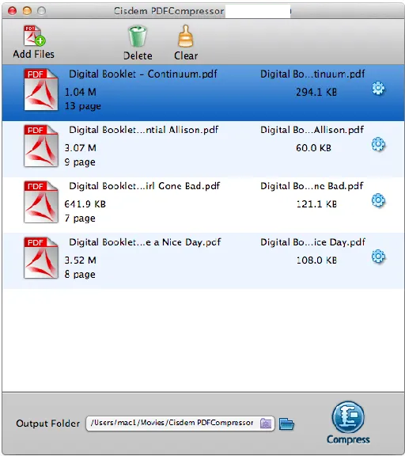Click the 9 page count text
The image size is (405, 456).
coord(80,162)
